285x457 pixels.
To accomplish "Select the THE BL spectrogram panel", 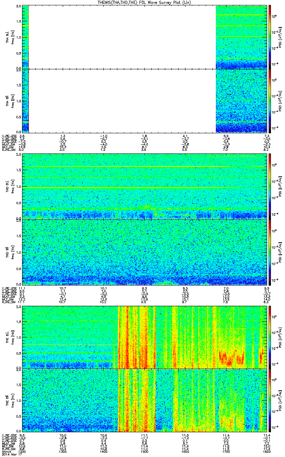I will pyautogui.click(x=145, y=337).
